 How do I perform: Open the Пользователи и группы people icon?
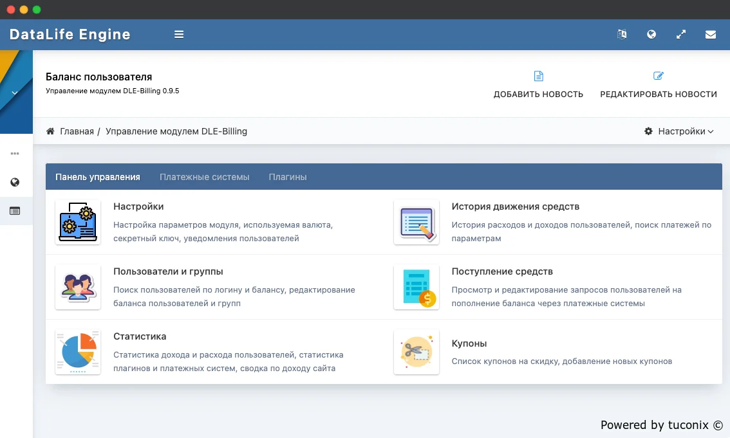point(78,287)
